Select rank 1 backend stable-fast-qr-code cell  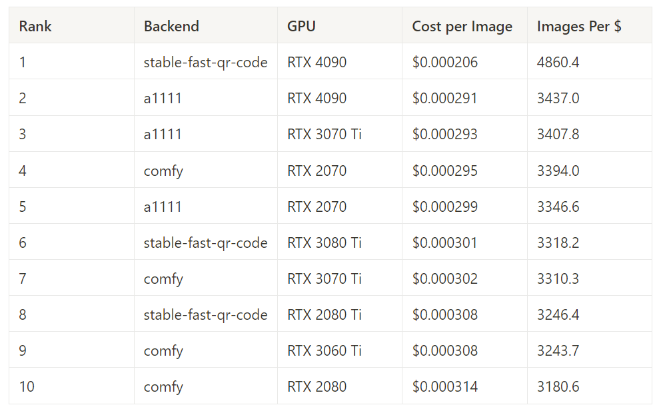[205, 63]
